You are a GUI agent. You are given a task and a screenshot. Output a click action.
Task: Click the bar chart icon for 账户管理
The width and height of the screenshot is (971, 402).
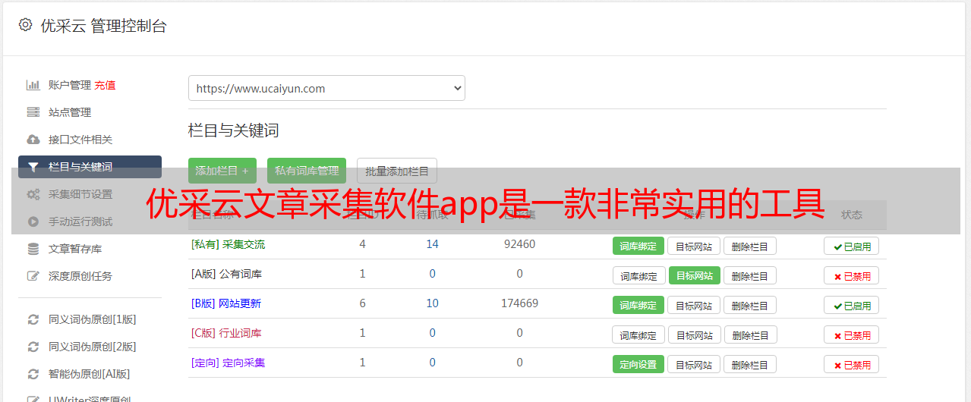coord(33,85)
